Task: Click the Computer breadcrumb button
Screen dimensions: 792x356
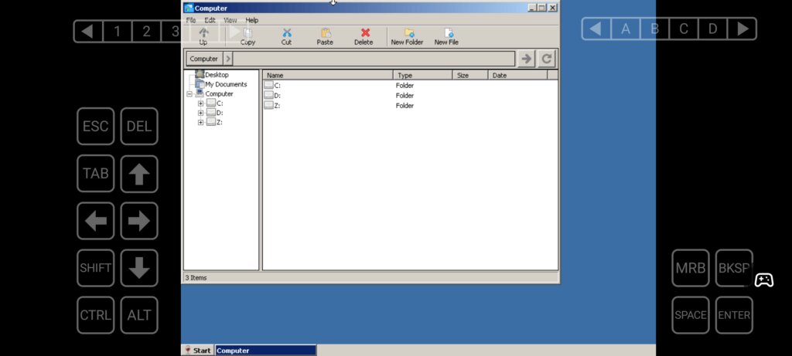Action: pyautogui.click(x=204, y=59)
